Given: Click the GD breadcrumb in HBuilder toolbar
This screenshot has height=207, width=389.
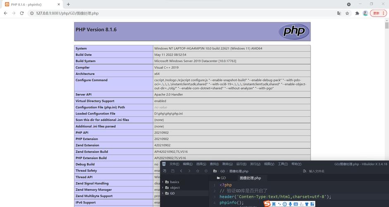Looking at the screenshot, I should pyautogui.click(x=222, y=171).
